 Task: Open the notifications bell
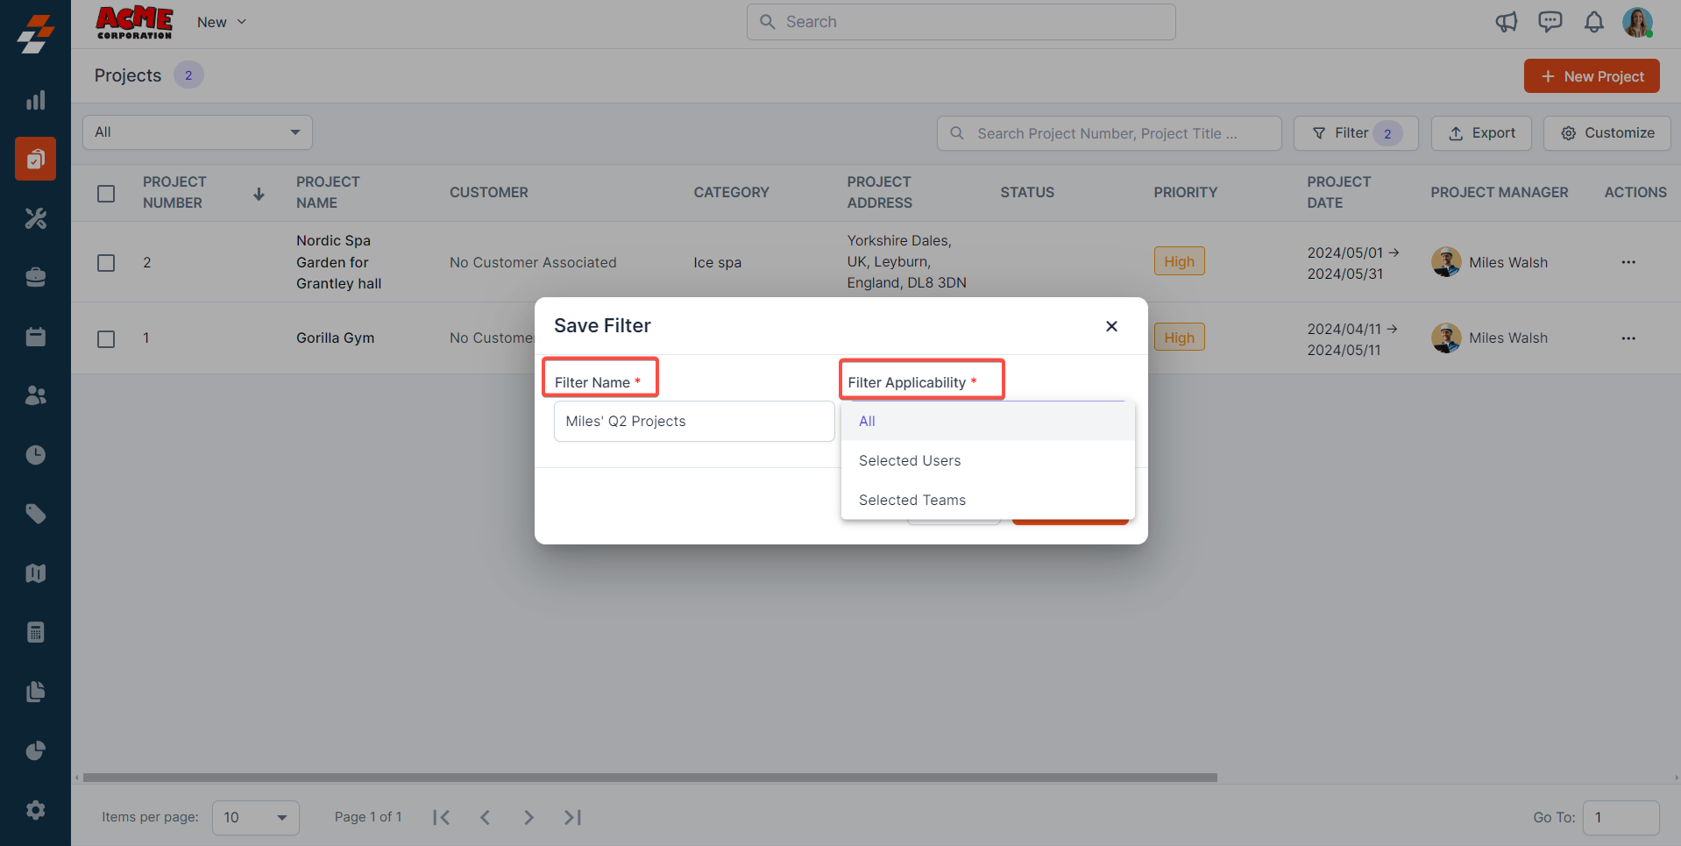click(x=1593, y=22)
